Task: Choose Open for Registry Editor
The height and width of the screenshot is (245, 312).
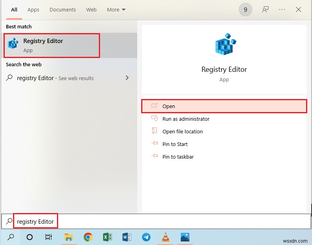Action: click(224, 106)
